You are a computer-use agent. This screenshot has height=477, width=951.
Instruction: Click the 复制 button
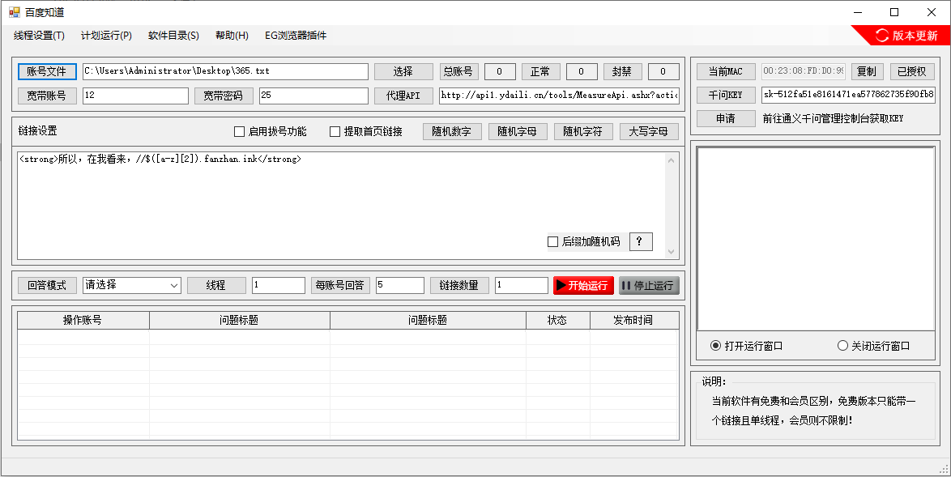coord(868,71)
